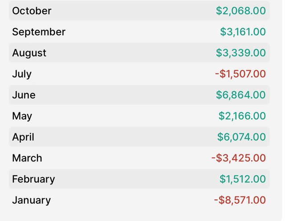Image resolution: width=285 pixels, height=221 pixels.
Task: Click the $3,161.00 September amount
Action: click(x=243, y=32)
